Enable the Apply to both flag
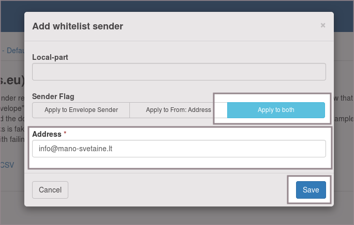Viewport: 354px width, 225px height. (276, 110)
